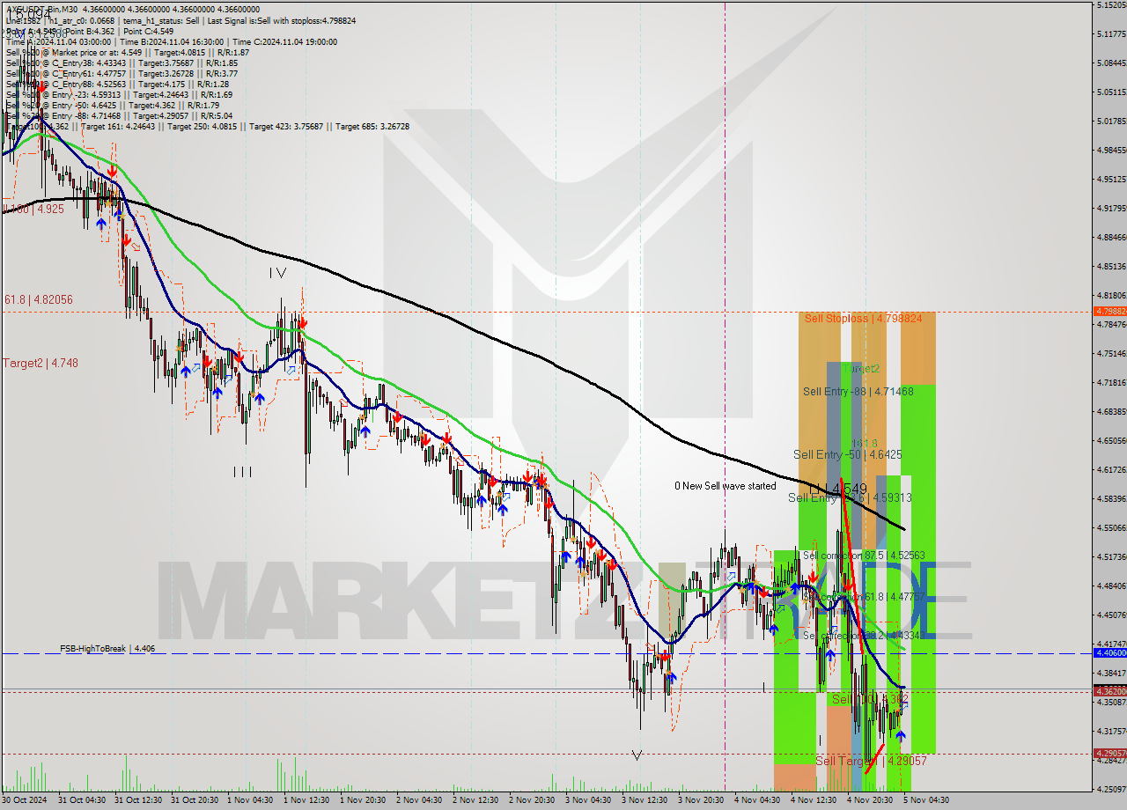Click the 'tema_h1_status: Sell' info line

180,20
